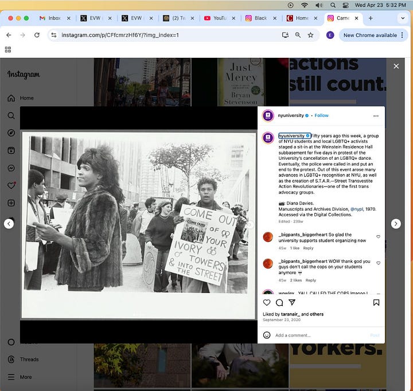Click '1 like' on first comment
Screen dimensions: 413x391
[294, 248]
